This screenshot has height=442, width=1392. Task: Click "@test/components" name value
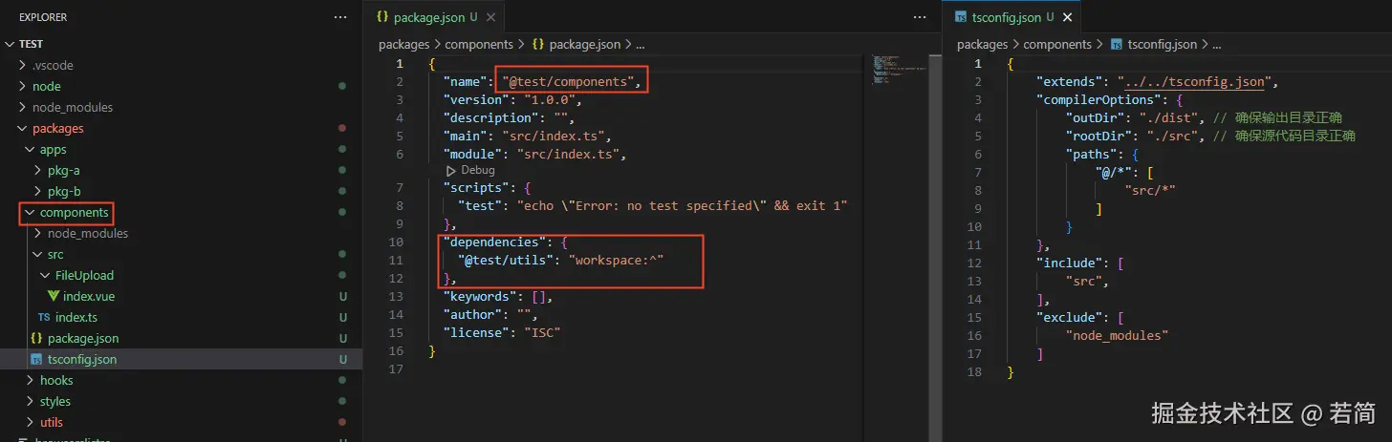pyautogui.click(x=568, y=81)
